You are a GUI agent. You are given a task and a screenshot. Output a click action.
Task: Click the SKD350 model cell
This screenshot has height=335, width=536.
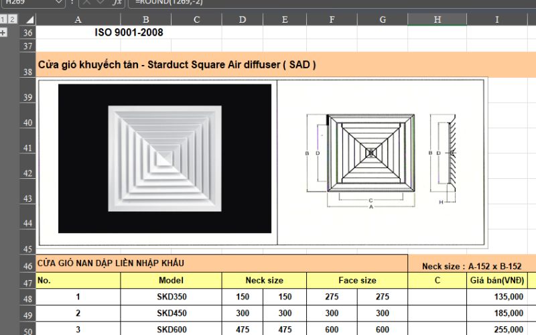172,297
